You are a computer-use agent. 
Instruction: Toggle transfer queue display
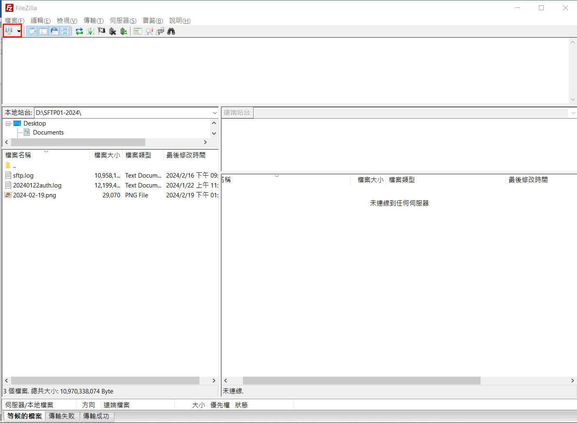click(x=65, y=31)
